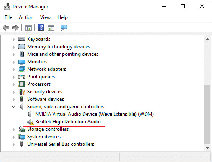
Task: Click the Security devices key icon
Action: pos(22,92)
